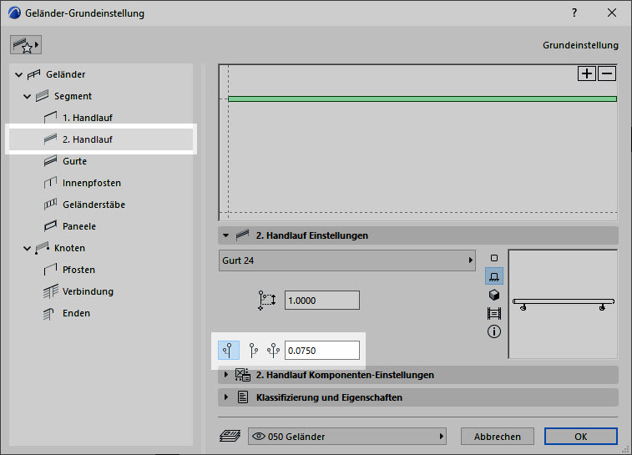This screenshot has height=455, width=632.
Task: Confirm settings with OK
Action: coord(581,437)
